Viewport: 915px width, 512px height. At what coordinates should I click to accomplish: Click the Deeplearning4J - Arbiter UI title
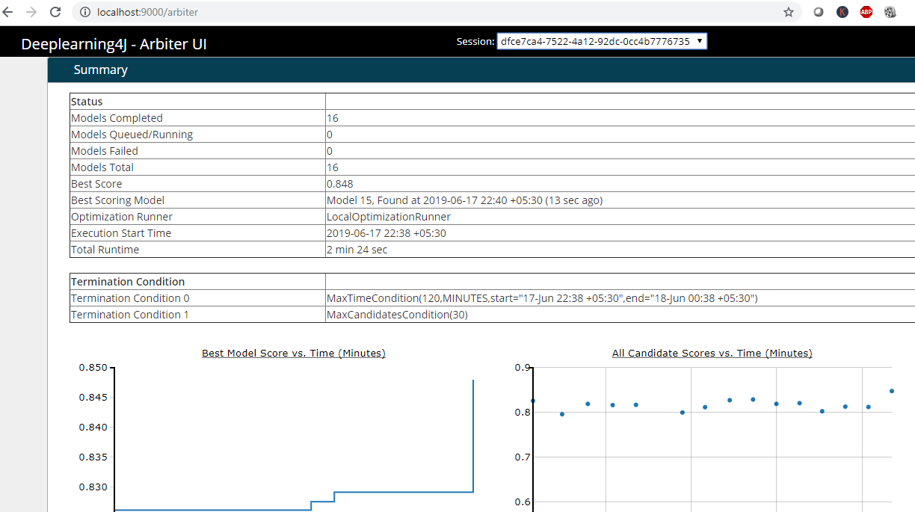[x=114, y=44]
